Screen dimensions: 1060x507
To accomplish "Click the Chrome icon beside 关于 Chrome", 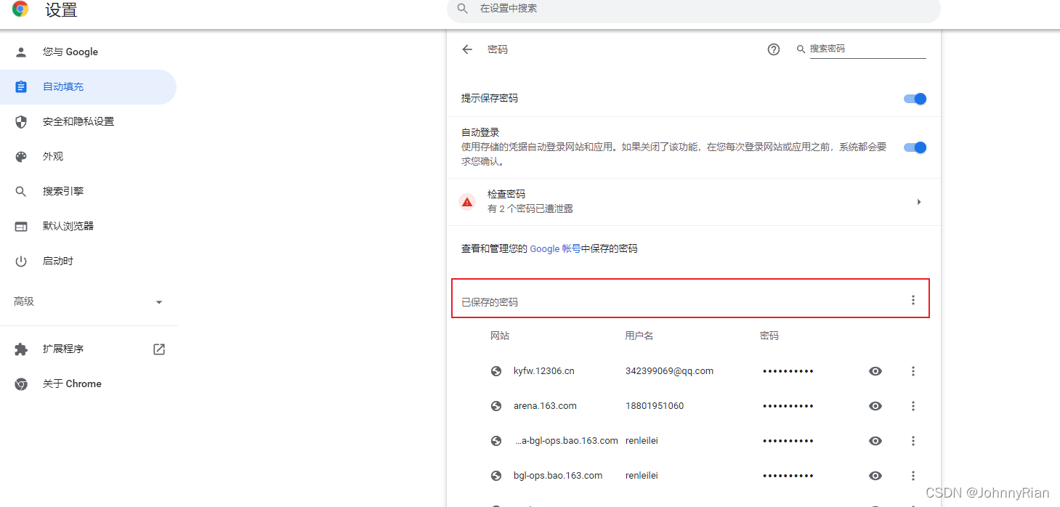I will click(x=21, y=384).
